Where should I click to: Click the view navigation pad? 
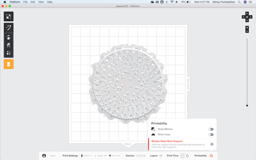(247, 17)
